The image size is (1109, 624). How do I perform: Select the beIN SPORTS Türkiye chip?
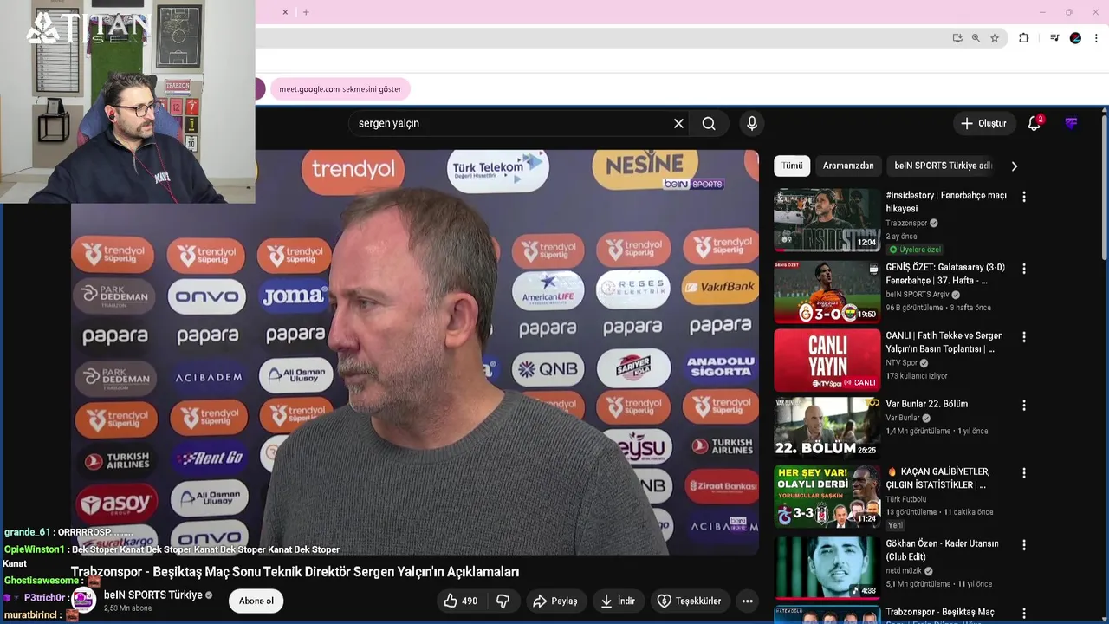943,166
